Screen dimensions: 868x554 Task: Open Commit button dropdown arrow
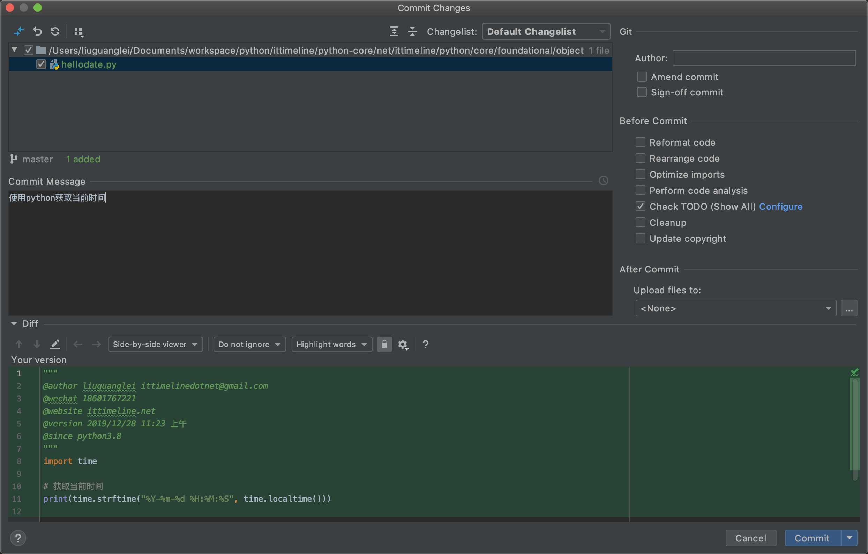pyautogui.click(x=850, y=538)
